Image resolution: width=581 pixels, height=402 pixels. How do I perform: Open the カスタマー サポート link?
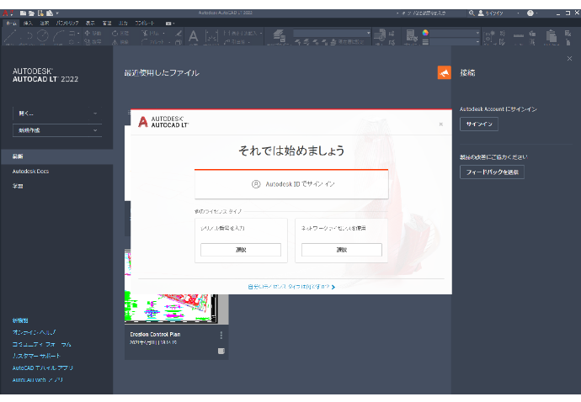(x=36, y=356)
